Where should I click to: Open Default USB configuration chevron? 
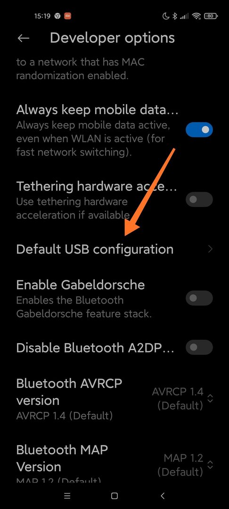point(211,249)
